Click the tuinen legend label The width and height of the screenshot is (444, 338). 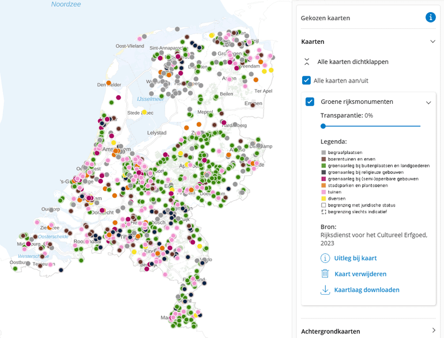tap(334, 192)
